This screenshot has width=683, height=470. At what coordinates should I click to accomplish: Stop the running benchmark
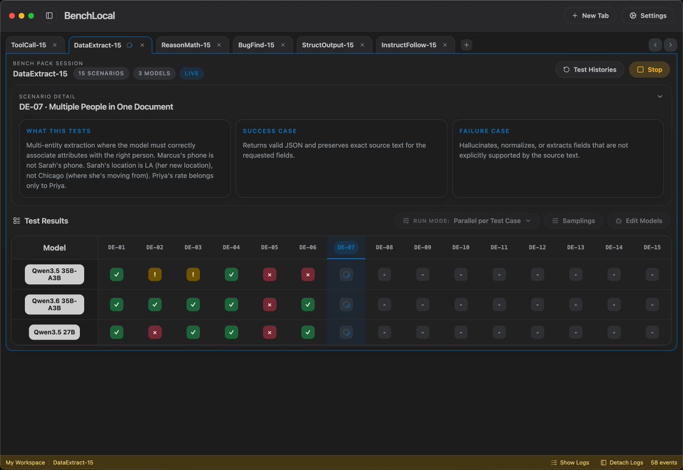pos(649,69)
